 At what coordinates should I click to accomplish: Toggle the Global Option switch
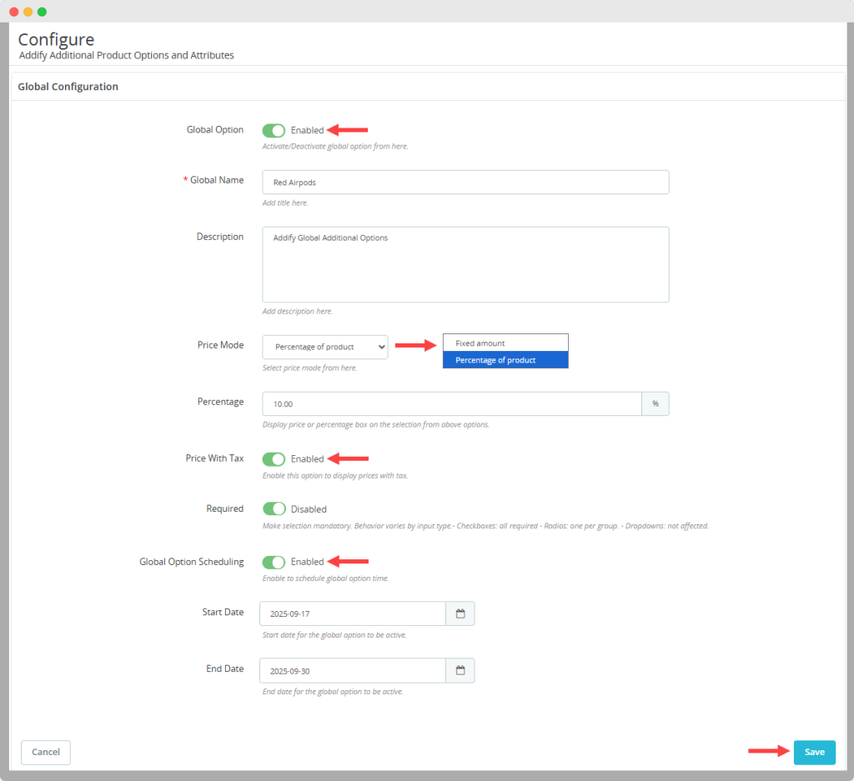[x=274, y=131]
